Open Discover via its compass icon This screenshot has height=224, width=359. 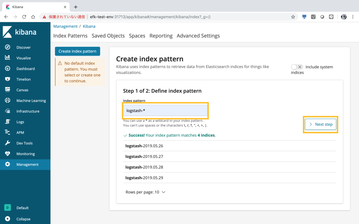tap(8, 47)
